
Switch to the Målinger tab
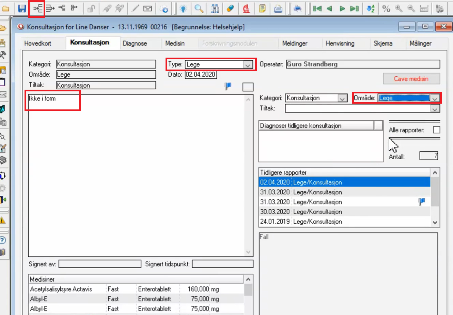(420, 43)
